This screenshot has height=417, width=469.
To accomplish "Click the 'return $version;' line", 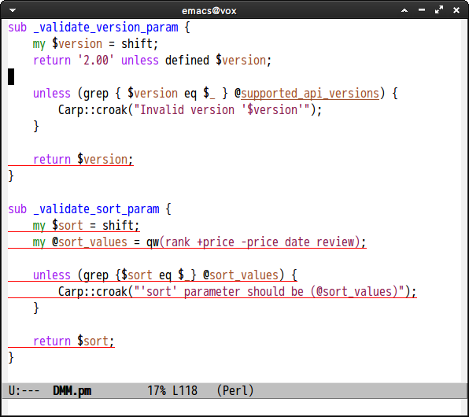I will (83, 160).
